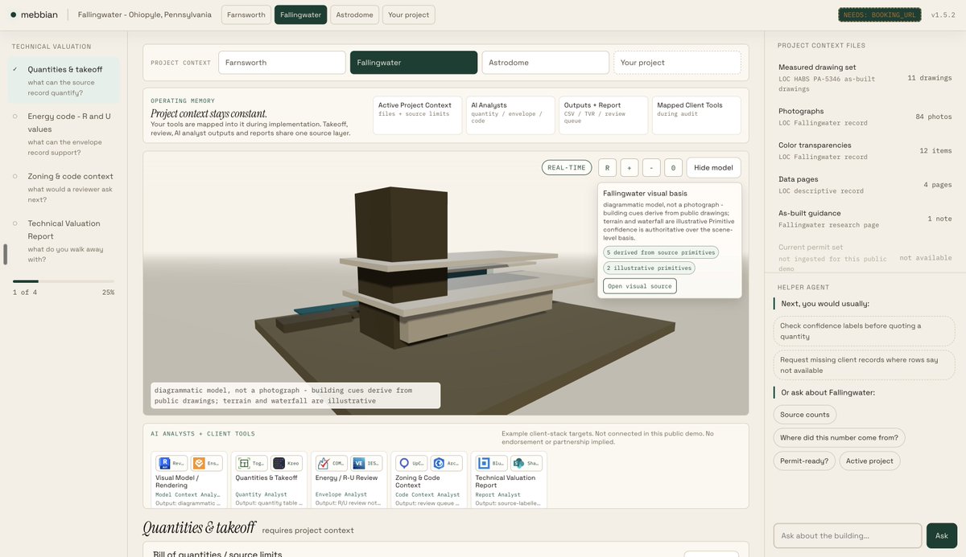The image size is (966, 557).
Task: Ask Permit-ready? question chip
Action: tap(804, 461)
